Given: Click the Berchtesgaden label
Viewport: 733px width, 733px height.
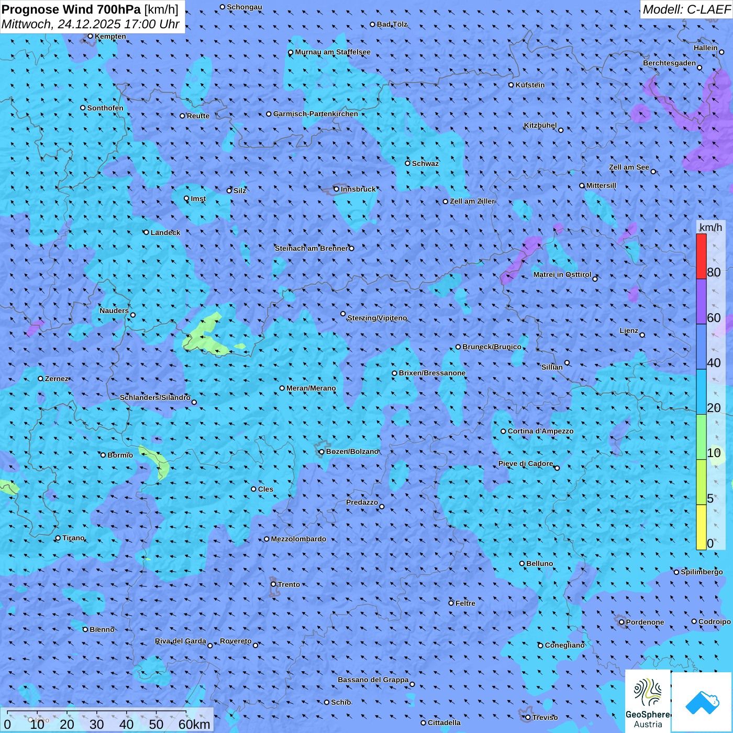Looking at the screenshot, I should (x=669, y=63).
